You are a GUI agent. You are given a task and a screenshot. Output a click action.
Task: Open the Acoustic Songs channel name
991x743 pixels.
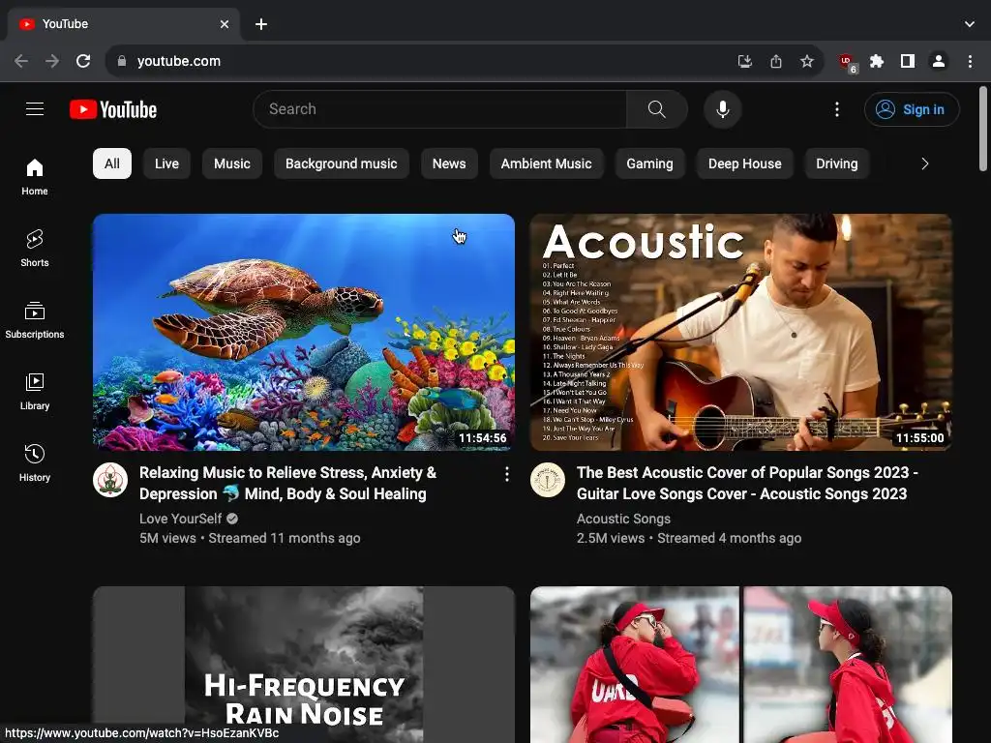(623, 519)
